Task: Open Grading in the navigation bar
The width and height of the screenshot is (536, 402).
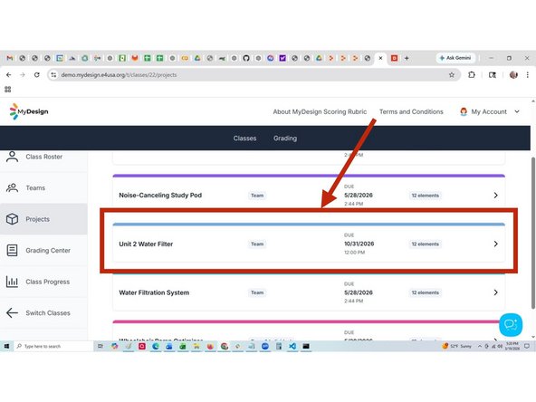Action: coord(285,139)
